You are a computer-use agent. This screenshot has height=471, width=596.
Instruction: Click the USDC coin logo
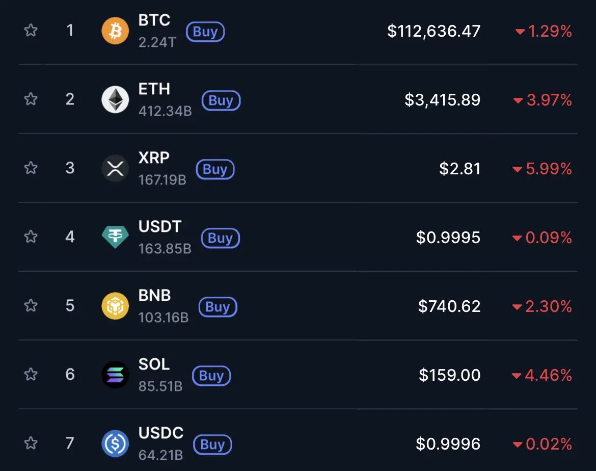click(115, 443)
